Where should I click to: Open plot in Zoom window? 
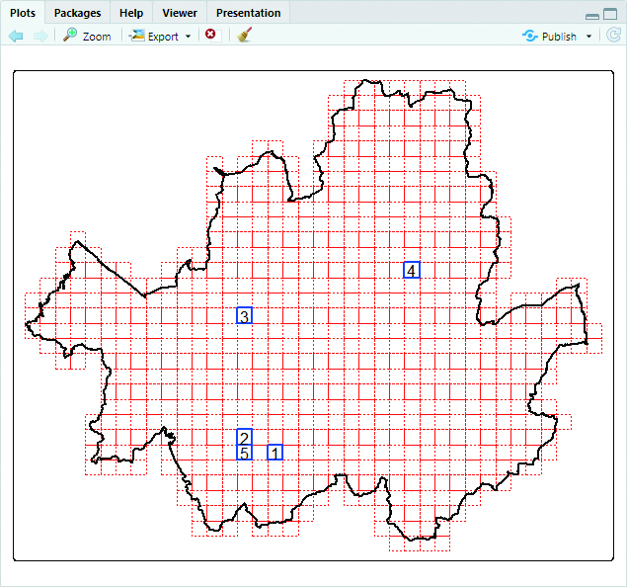click(x=87, y=36)
